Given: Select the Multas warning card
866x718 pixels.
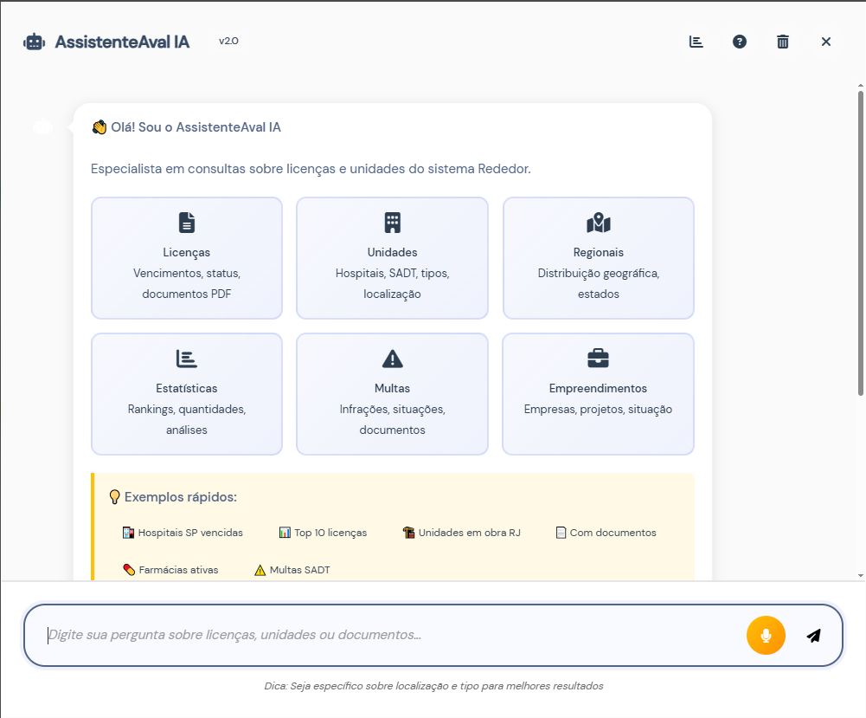Looking at the screenshot, I should click(x=392, y=394).
